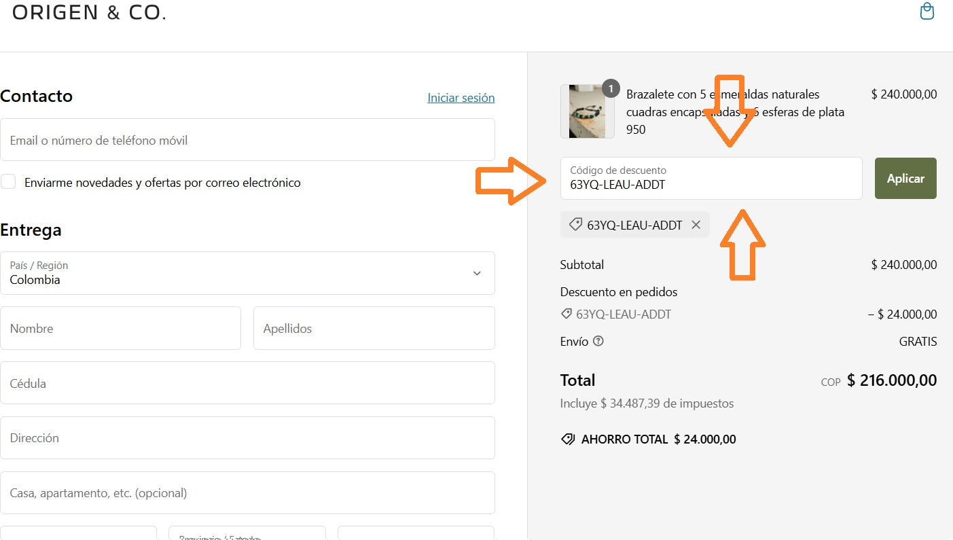Remove applied discount code with X icon
The height and width of the screenshot is (540, 953).
696,225
